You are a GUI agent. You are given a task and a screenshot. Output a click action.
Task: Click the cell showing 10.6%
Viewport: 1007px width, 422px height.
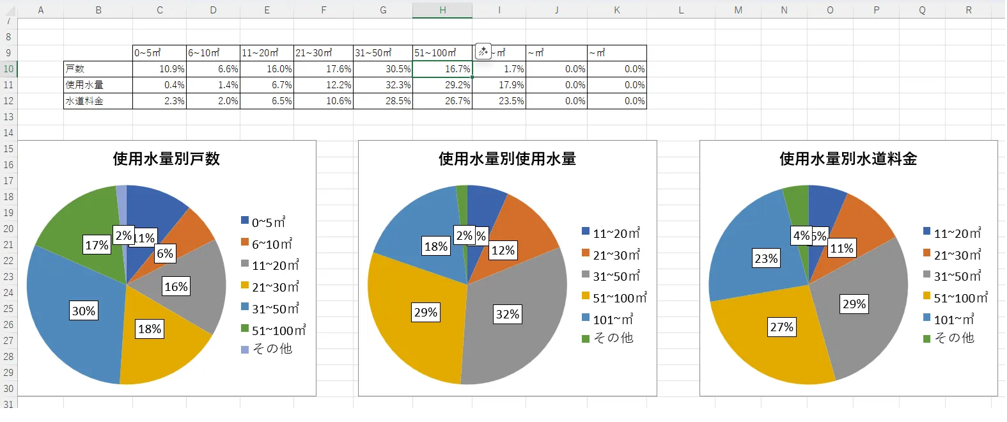324,101
